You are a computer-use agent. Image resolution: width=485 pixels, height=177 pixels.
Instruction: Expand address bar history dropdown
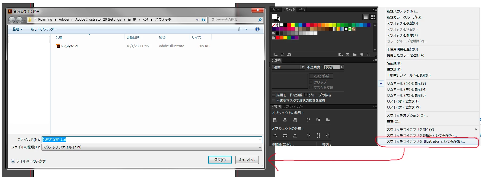pos(197,20)
